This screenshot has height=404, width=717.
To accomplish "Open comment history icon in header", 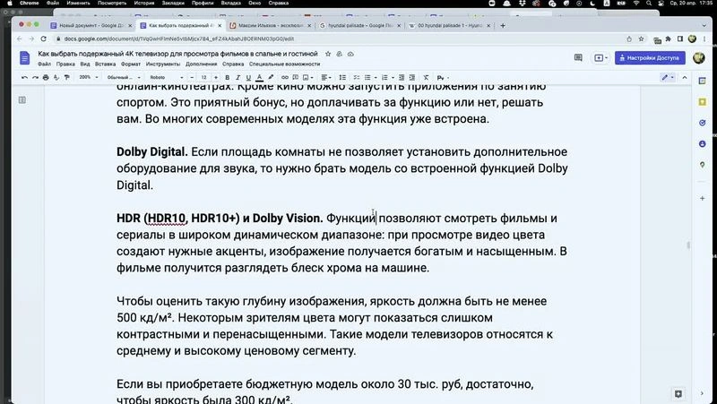I will [x=578, y=58].
